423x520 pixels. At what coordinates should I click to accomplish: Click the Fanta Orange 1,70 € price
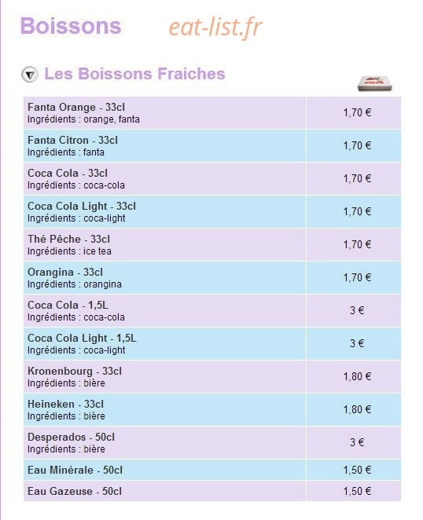tap(357, 113)
